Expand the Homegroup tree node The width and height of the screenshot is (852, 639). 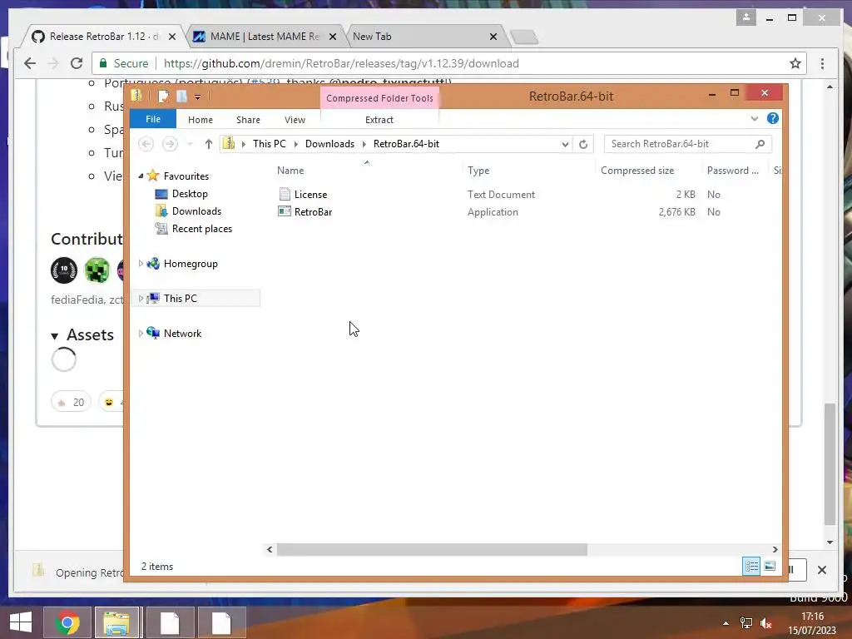(x=141, y=264)
